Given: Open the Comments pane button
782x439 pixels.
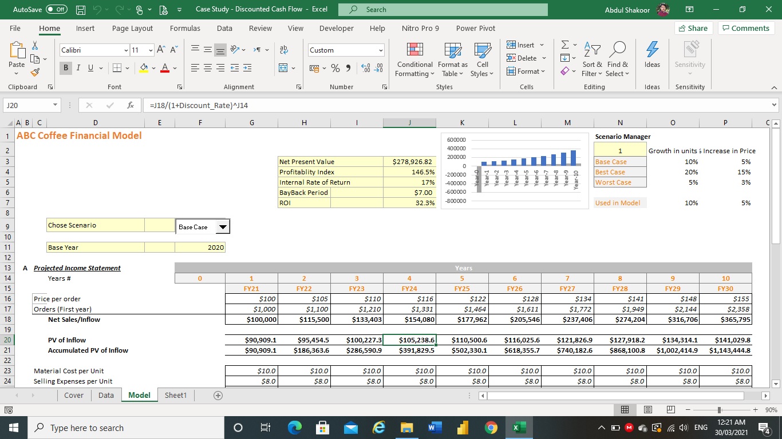Looking at the screenshot, I should [x=747, y=28].
